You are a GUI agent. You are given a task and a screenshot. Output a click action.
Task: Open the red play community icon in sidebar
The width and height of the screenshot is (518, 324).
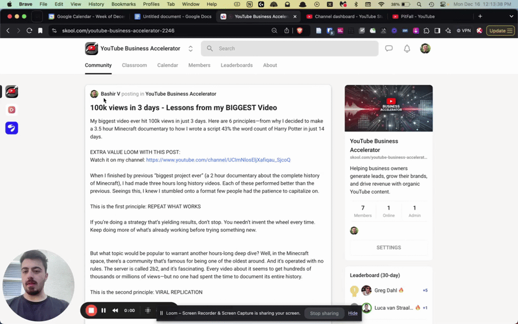click(x=12, y=110)
